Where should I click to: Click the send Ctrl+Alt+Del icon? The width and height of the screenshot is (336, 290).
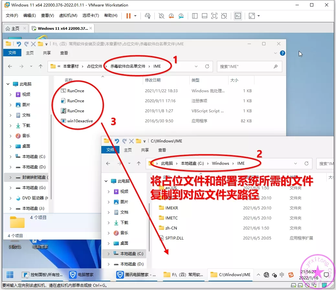tap(148, 16)
